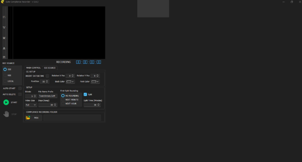Expand the Back Color dropdown
Image resolution: width=302 pixels, height=162 pixels.
coord(70,82)
